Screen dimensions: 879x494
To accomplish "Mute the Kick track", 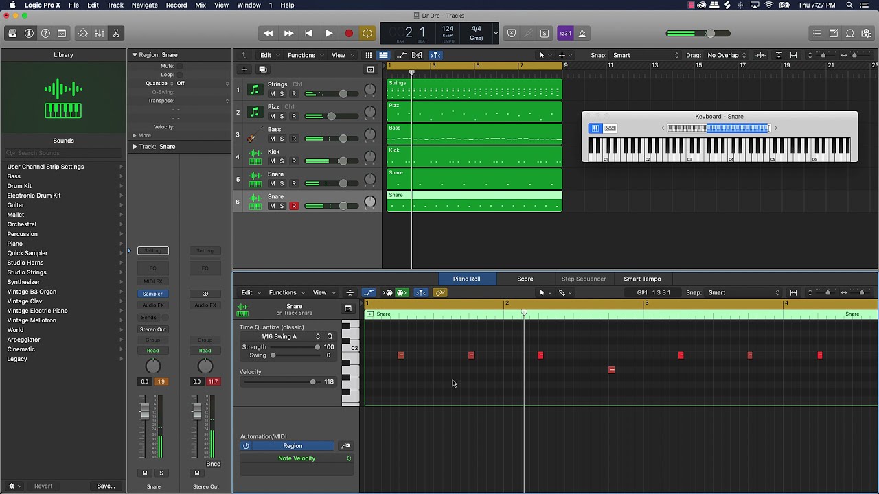I will coord(272,161).
